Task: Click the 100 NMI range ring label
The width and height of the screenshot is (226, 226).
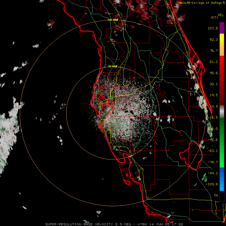Action: (113, 20)
